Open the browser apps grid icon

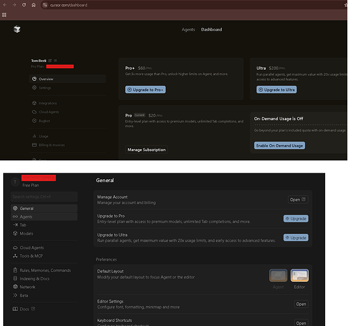click(x=4, y=15)
